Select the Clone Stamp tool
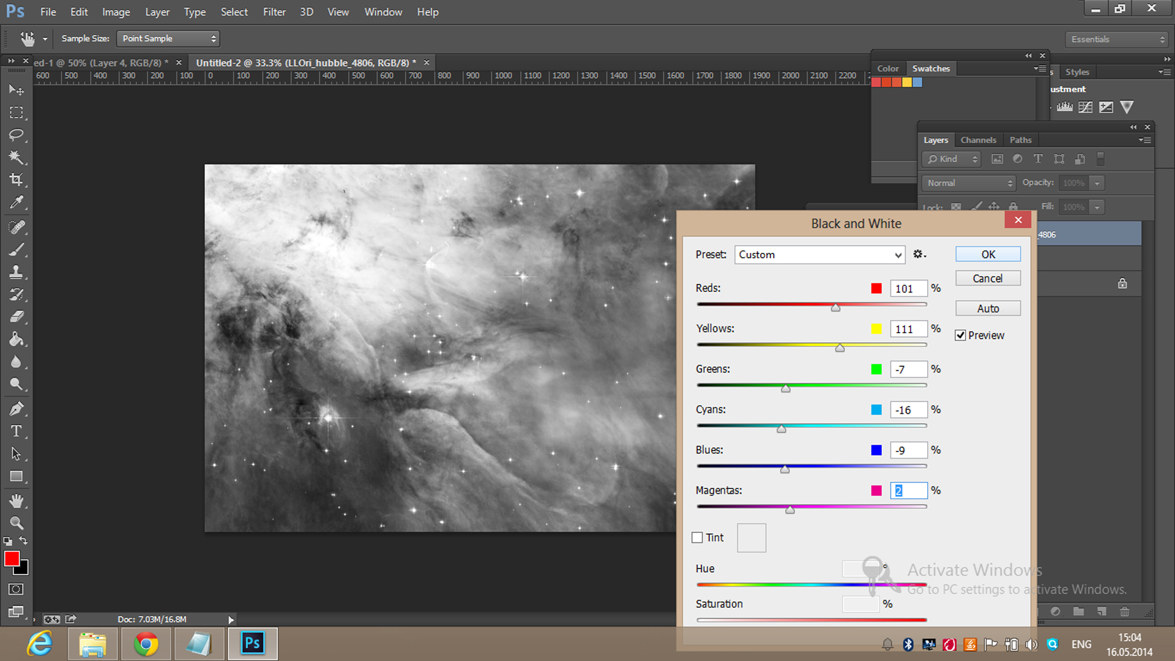This screenshot has height=661, width=1175. pyautogui.click(x=17, y=272)
